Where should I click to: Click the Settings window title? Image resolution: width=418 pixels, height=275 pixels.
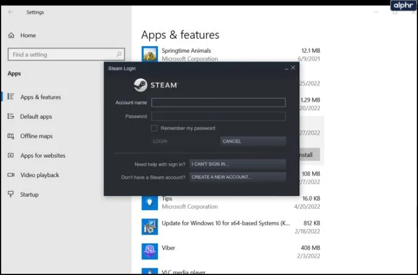pos(35,12)
